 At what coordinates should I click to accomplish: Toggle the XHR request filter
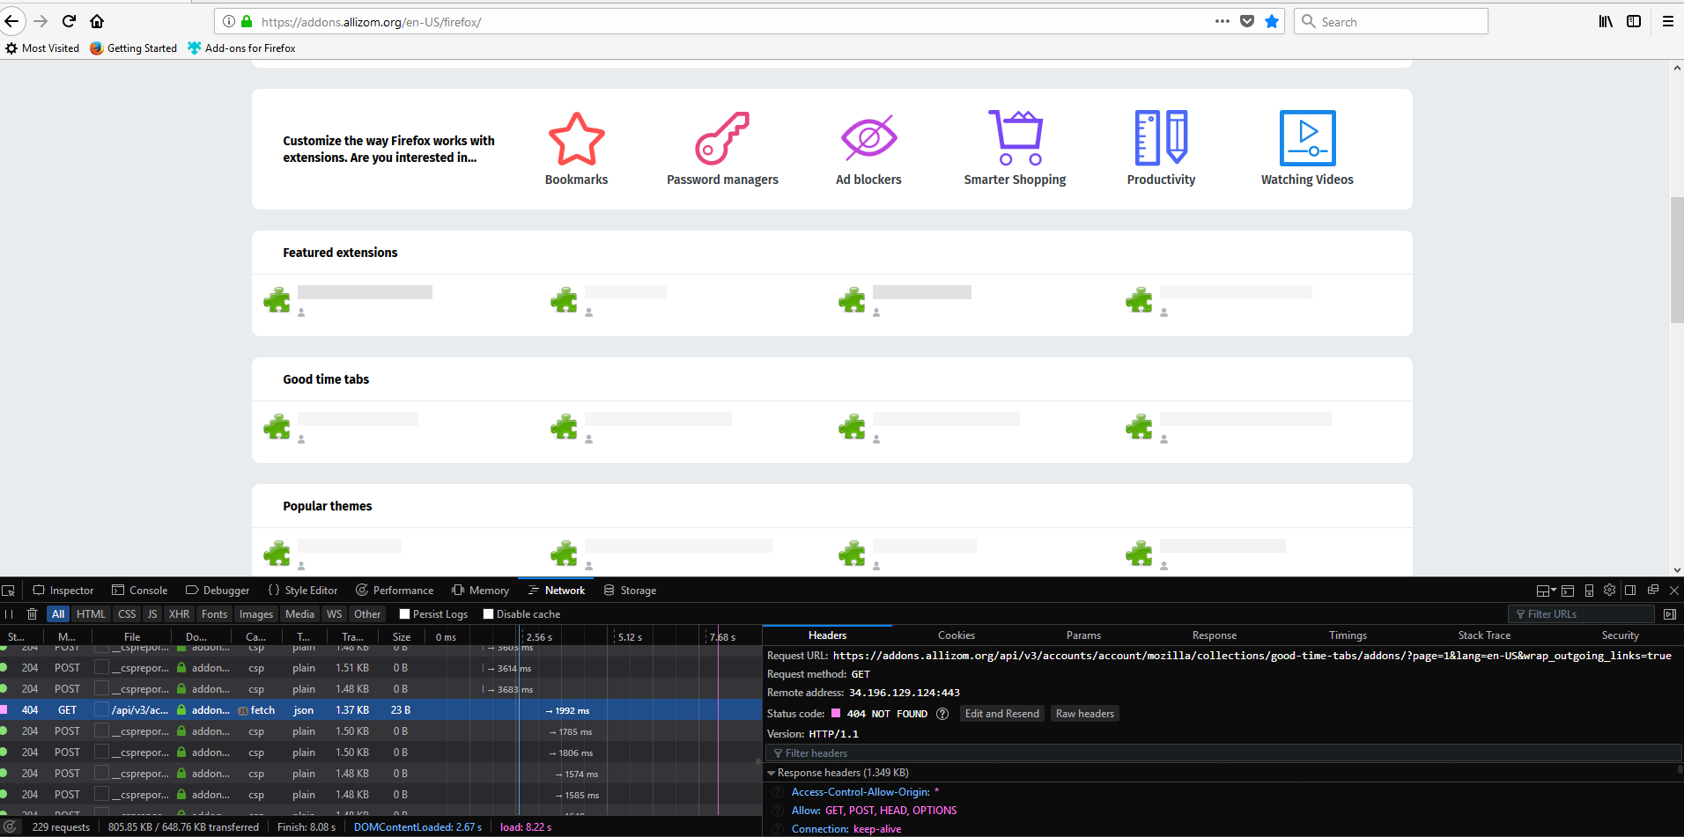180,614
